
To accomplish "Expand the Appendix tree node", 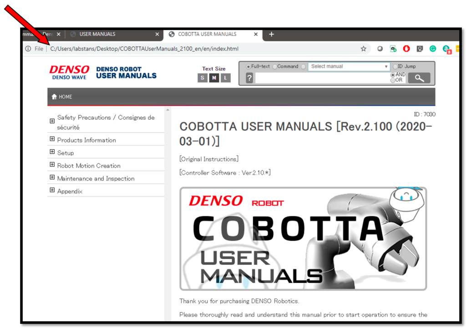I will (52, 190).
